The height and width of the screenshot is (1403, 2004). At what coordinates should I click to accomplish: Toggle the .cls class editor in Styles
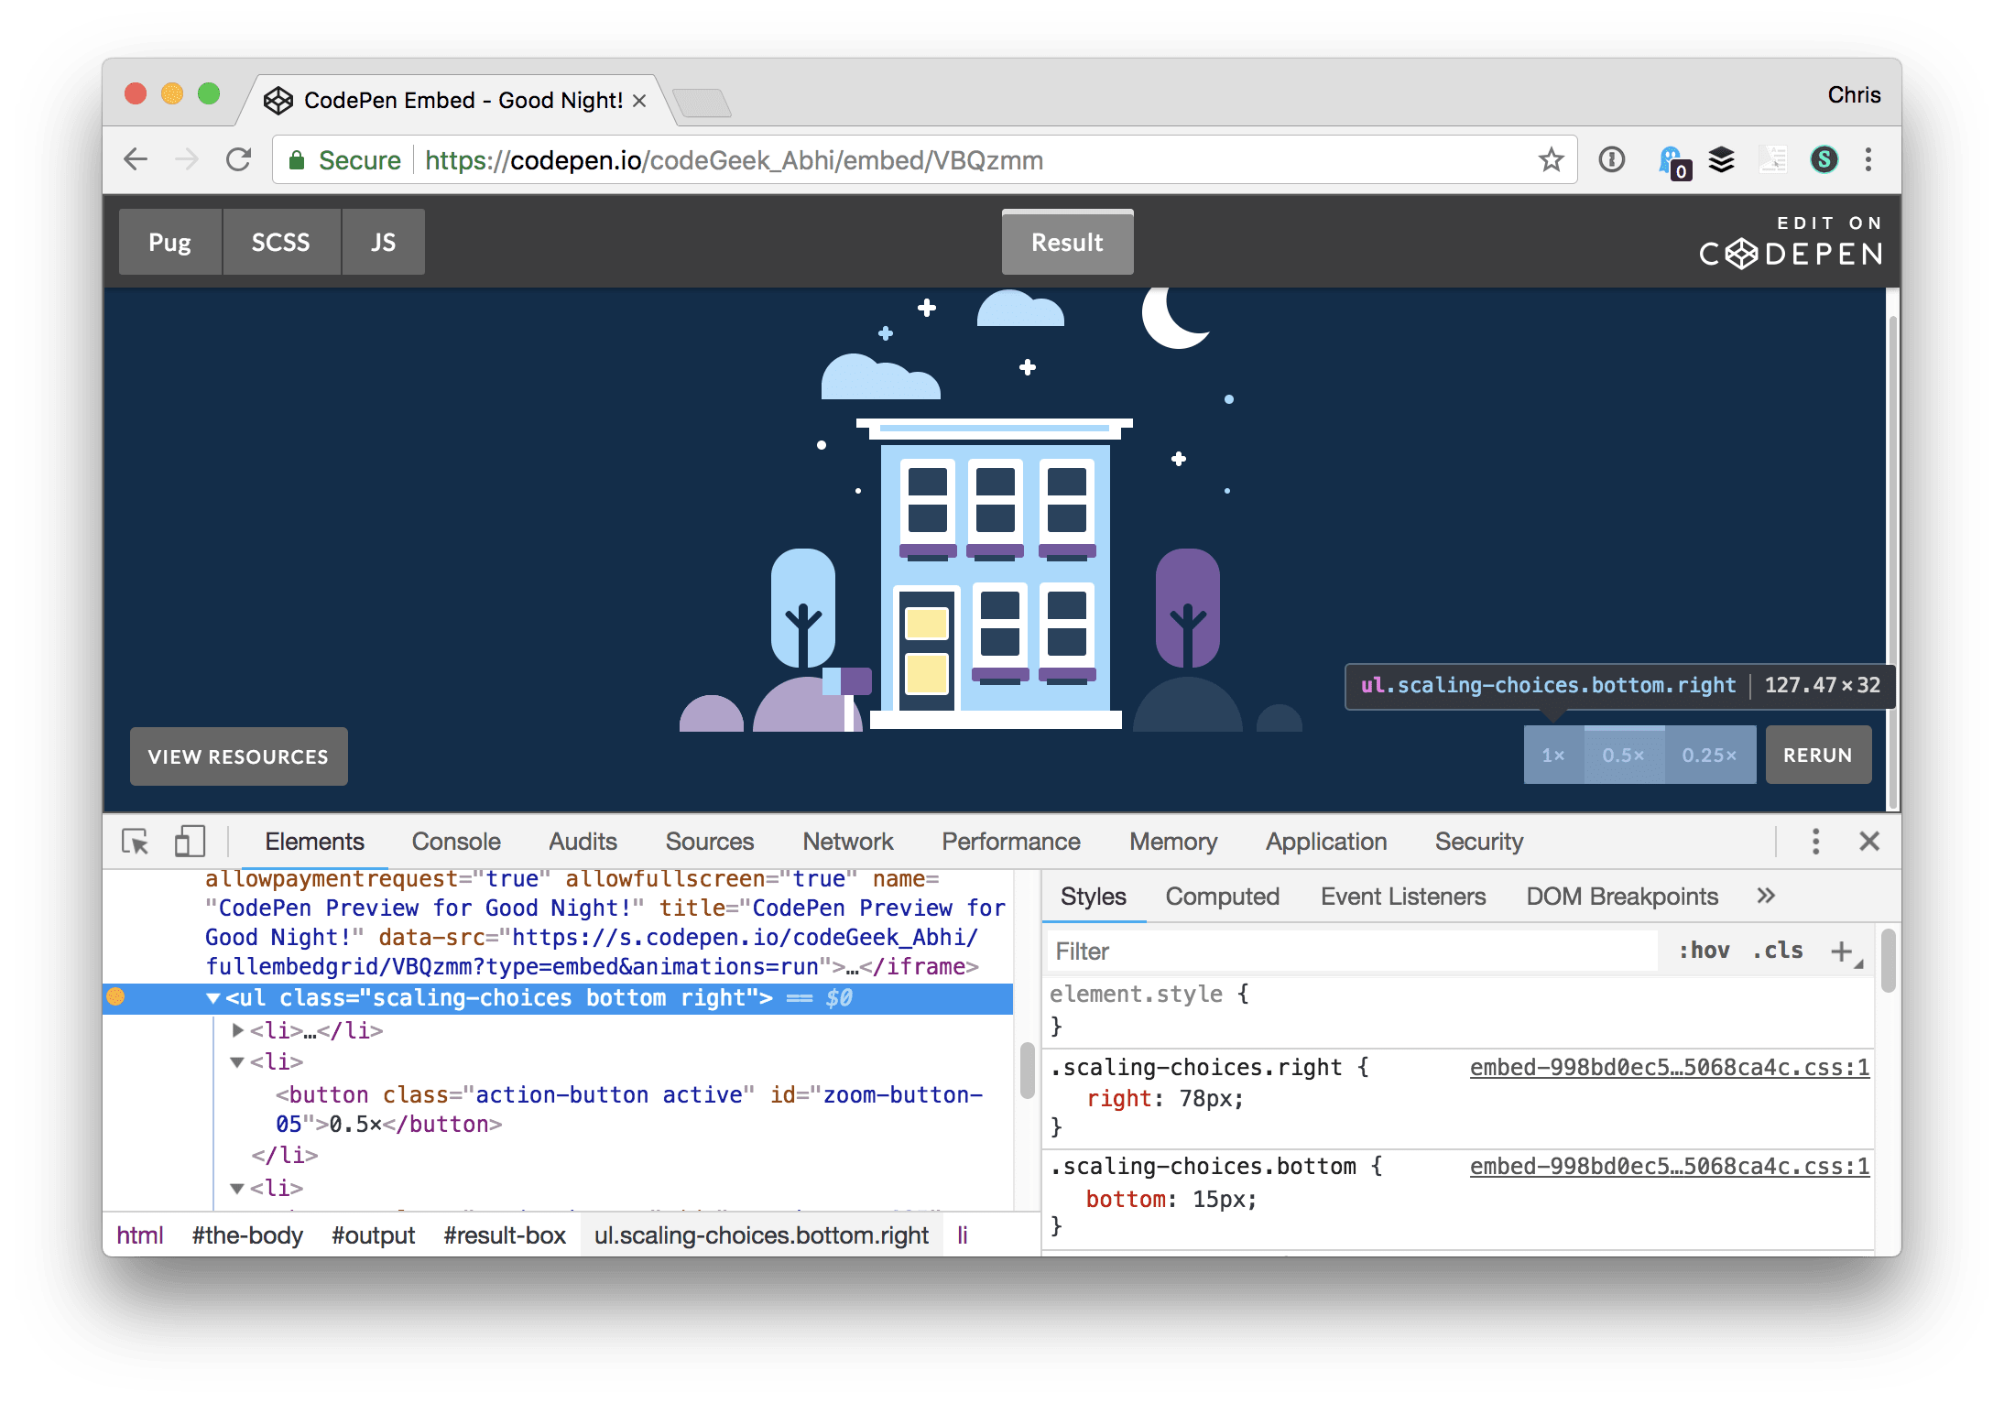1777,951
